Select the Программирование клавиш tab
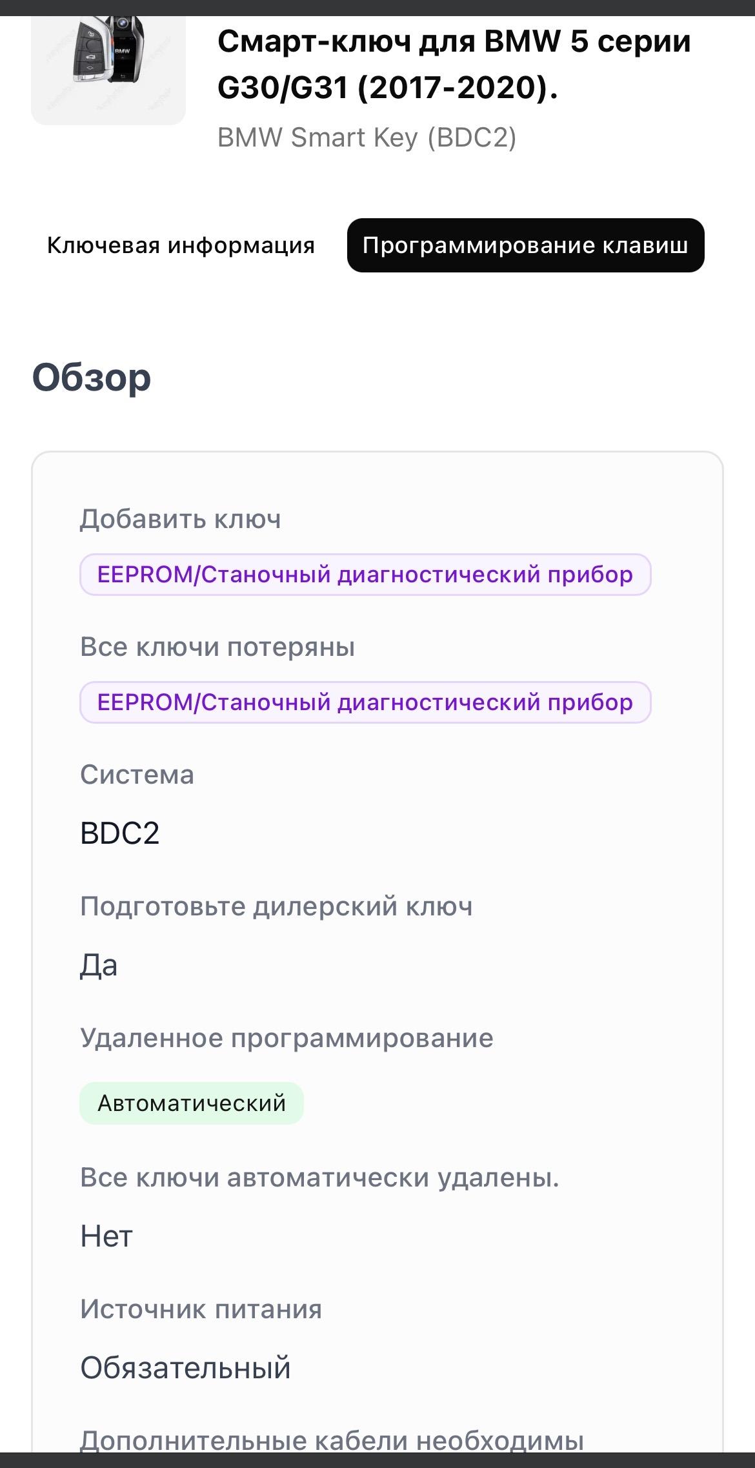Screen dimensions: 755x1468 click(x=525, y=245)
